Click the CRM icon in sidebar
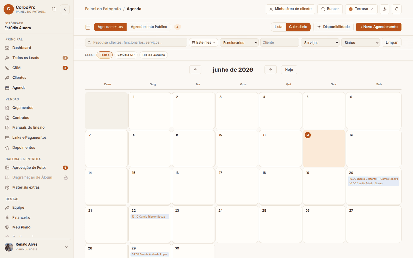413x258 pixels. tap(7, 68)
